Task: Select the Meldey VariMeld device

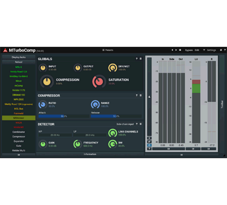Action: point(19,76)
